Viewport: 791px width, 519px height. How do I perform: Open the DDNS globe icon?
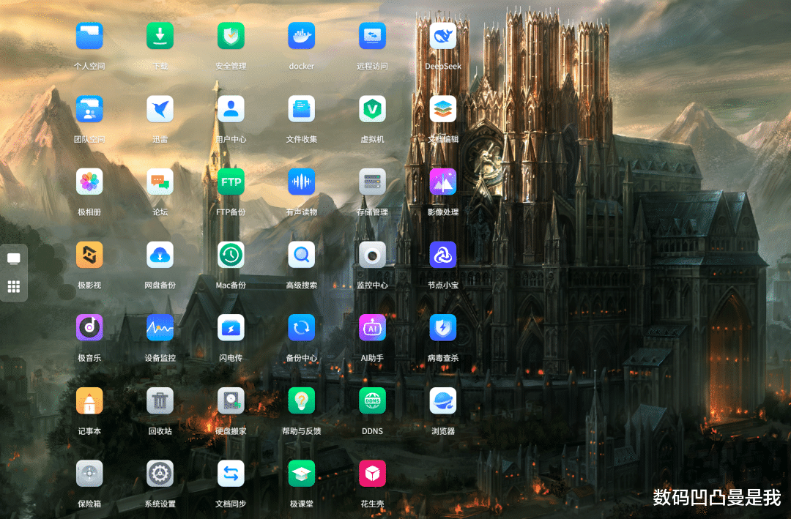point(372,400)
